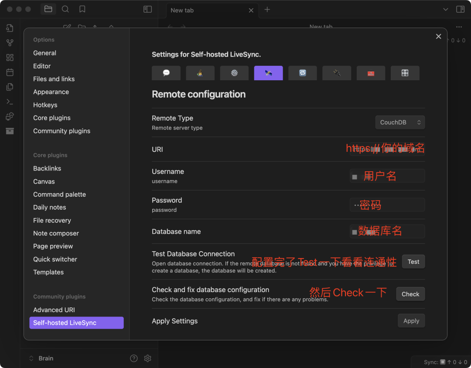Open Templates plugin settings
471x368 pixels.
tap(48, 272)
